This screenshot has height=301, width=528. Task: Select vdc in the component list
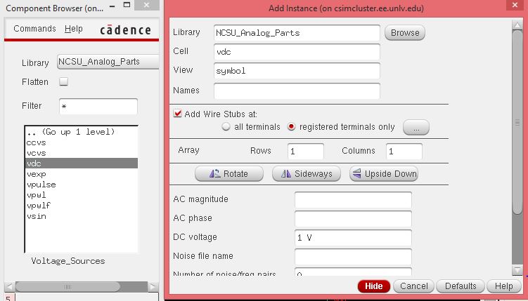tap(81, 163)
